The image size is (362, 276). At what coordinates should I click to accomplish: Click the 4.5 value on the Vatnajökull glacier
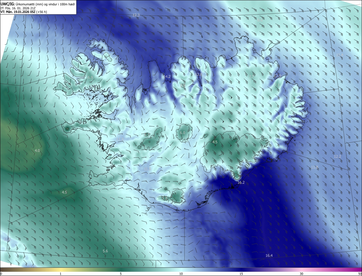coord(215,142)
